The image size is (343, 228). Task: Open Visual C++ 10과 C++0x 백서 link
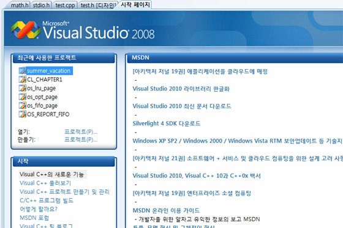pos(197,176)
